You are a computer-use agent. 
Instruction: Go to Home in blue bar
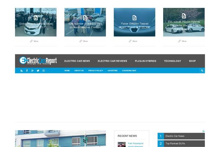(67, 71)
